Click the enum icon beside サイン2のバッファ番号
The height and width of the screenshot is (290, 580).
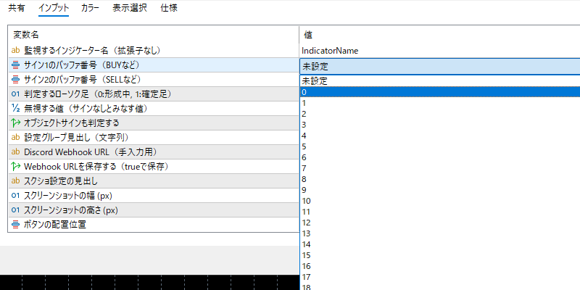tap(16, 80)
